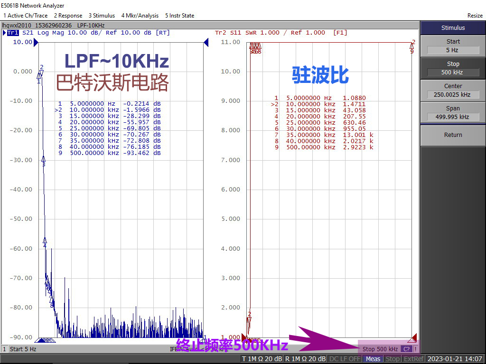Open the 4 Mkr/Analysis menu
Viewport: 486px width, 364px height.
140,16
